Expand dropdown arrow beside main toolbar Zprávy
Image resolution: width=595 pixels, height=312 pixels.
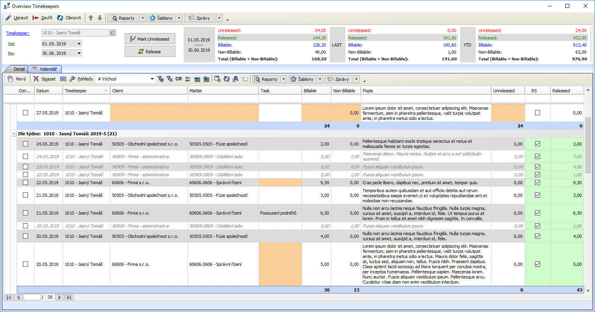click(x=219, y=18)
